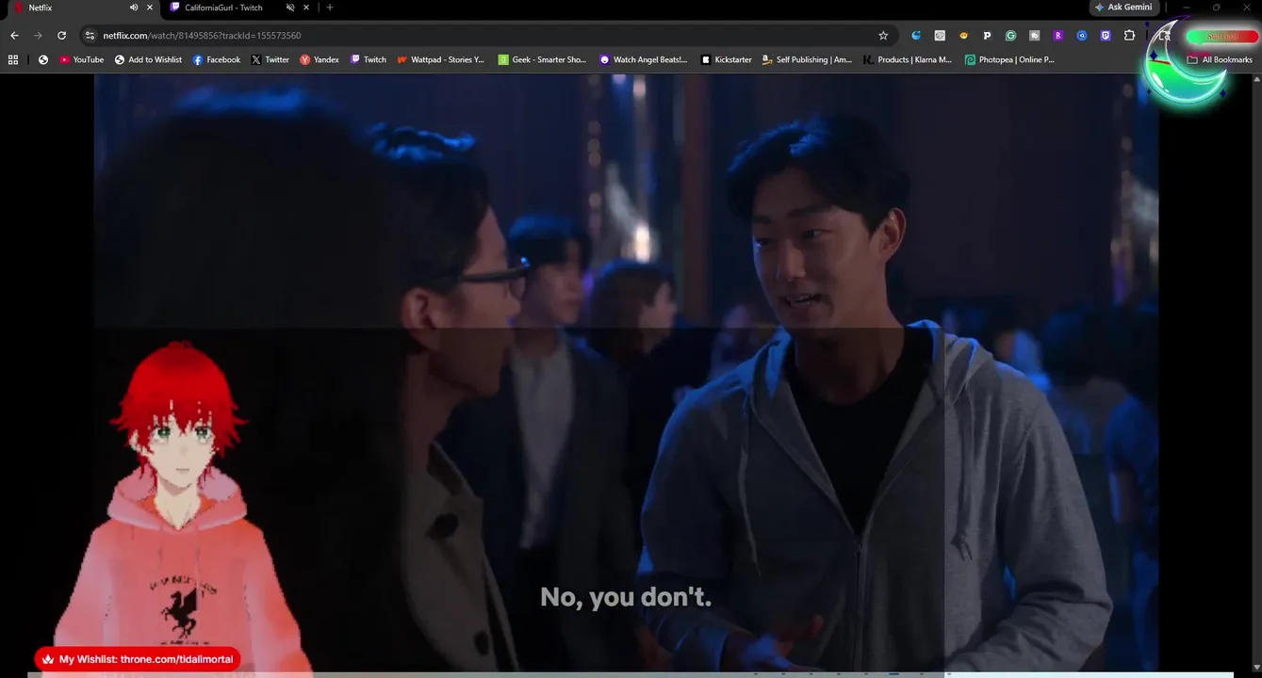The width and height of the screenshot is (1262, 678).
Task: Open the Twitter bookmark
Action: 270,59
